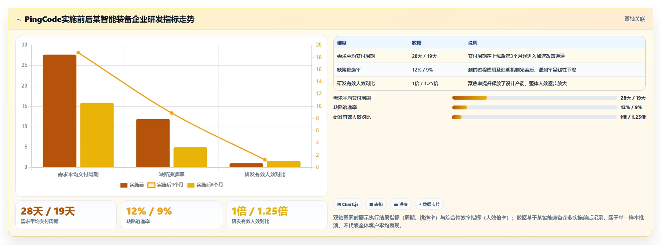This screenshot has width=661, height=245.
Task: Click the 表格 chip
Action: tap(376, 204)
